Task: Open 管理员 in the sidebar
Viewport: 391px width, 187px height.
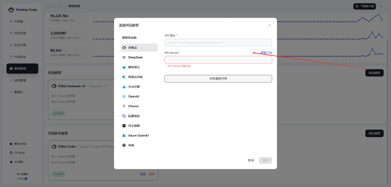Action: tap(22, 92)
